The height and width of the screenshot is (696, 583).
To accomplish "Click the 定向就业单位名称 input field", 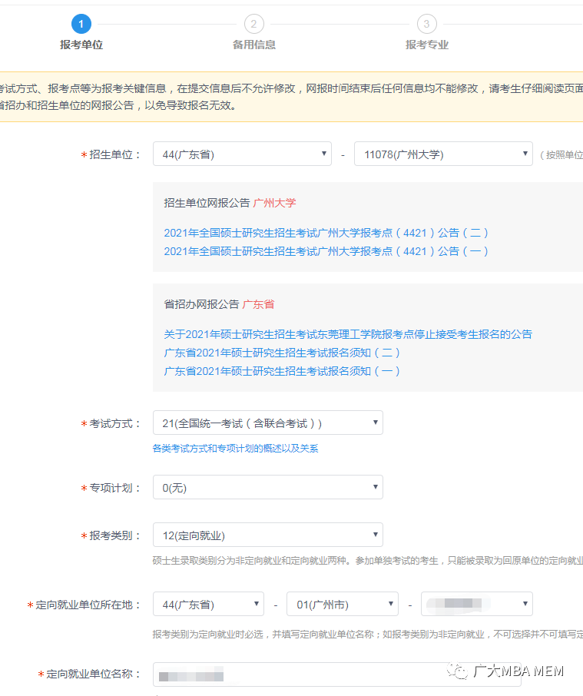I will coord(337,674).
